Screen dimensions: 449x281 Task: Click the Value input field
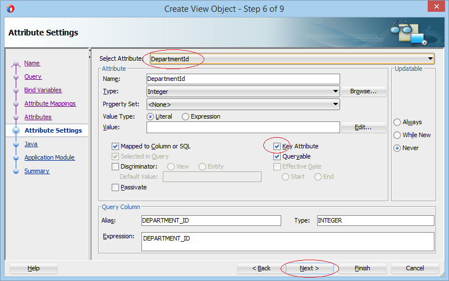click(243, 128)
